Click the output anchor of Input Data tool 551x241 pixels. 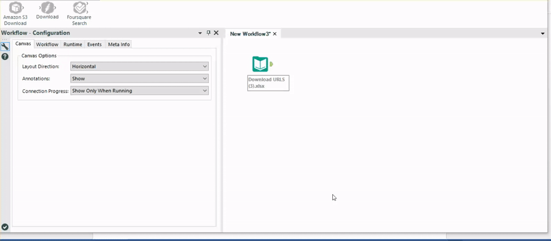pyautogui.click(x=271, y=65)
